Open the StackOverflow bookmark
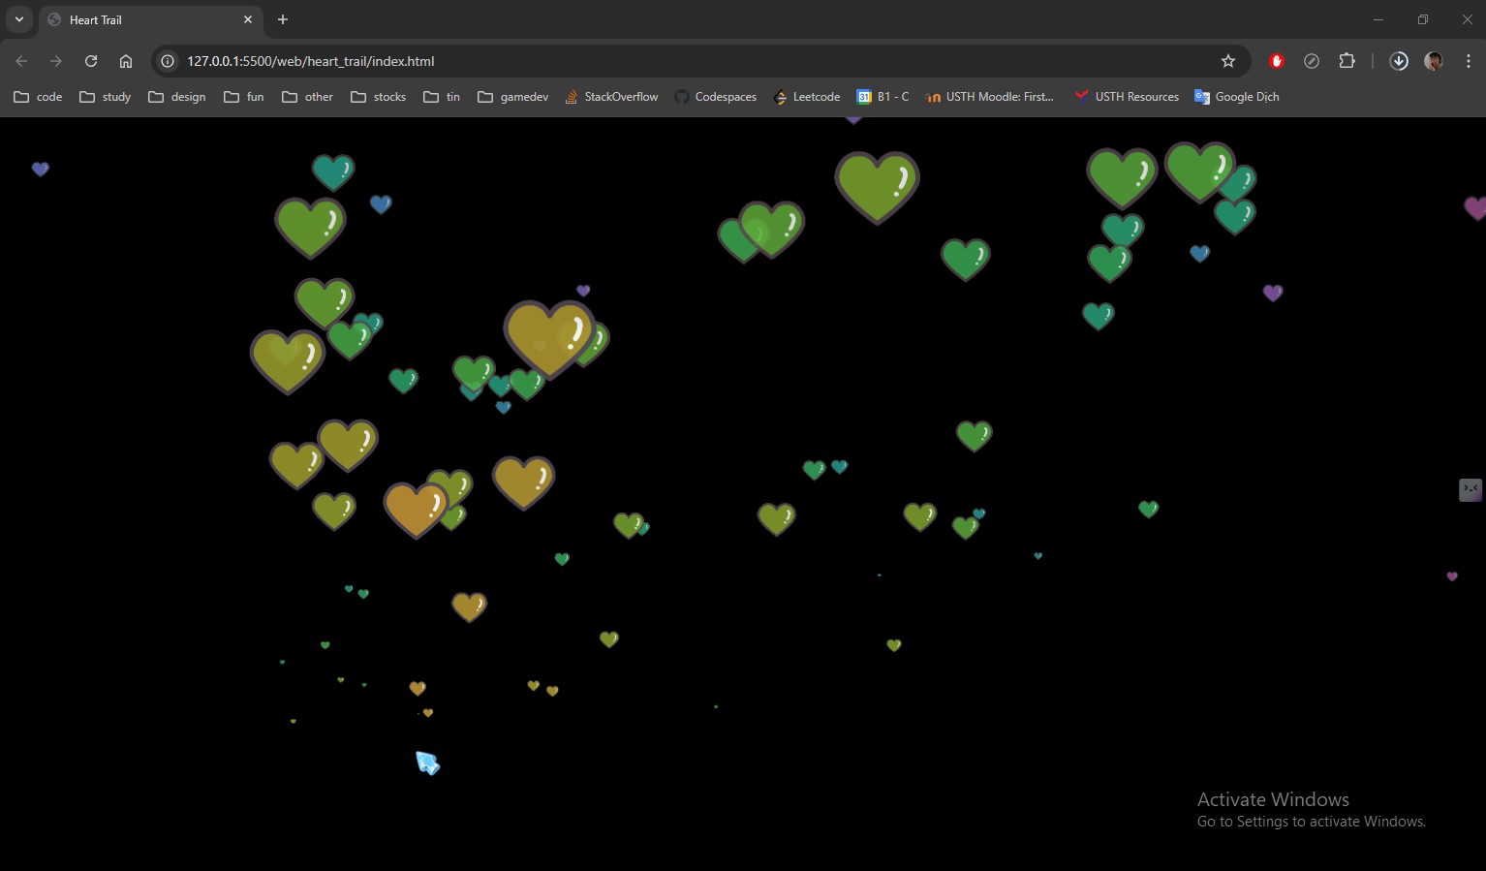 click(x=611, y=97)
